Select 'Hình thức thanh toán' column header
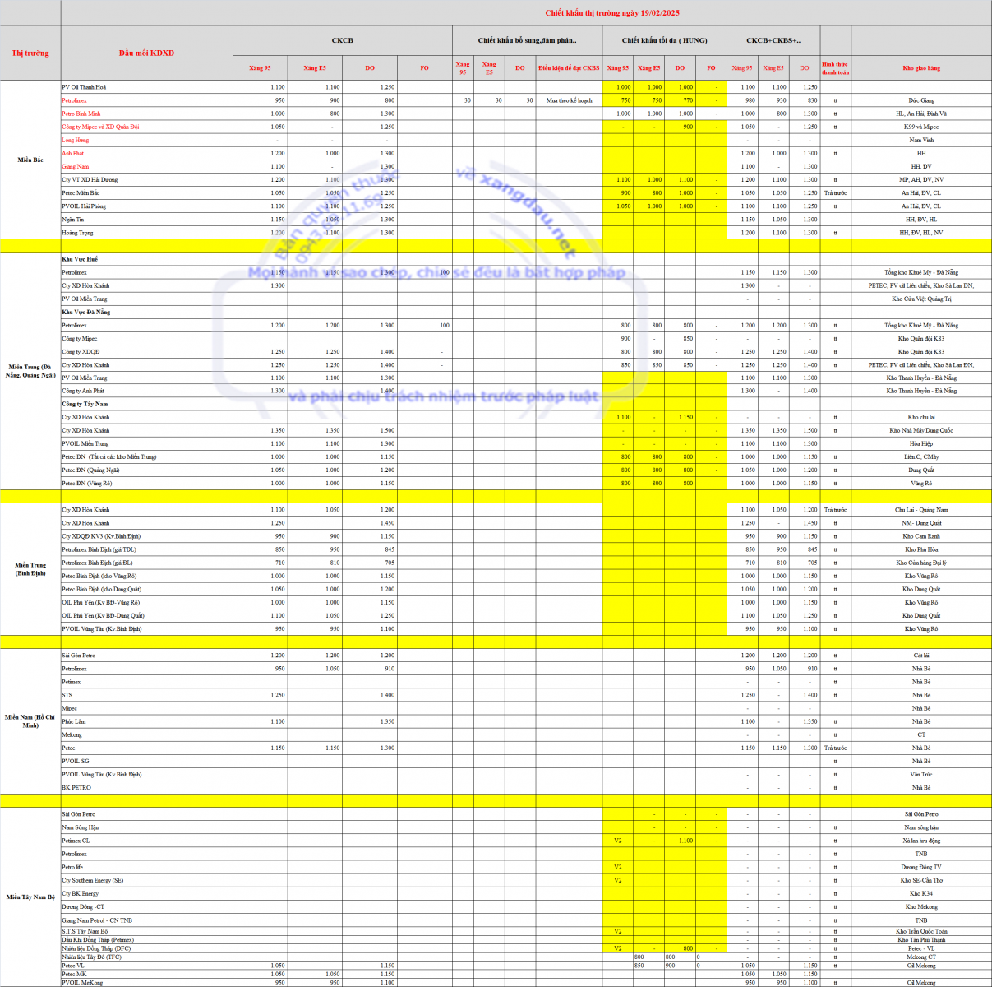This screenshot has width=992, height=987. (835, 68)
